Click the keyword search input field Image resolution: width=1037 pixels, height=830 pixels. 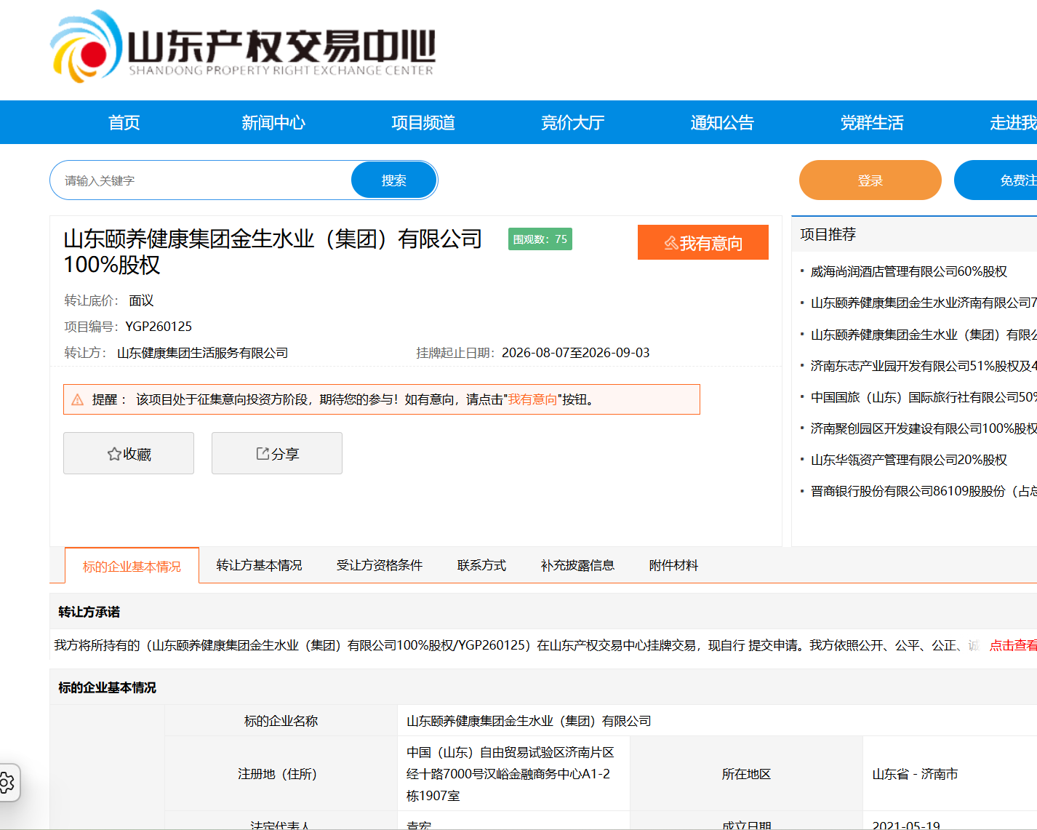[201, 180]
